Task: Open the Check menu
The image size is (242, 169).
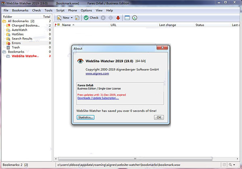Action: tap(36, 11)
